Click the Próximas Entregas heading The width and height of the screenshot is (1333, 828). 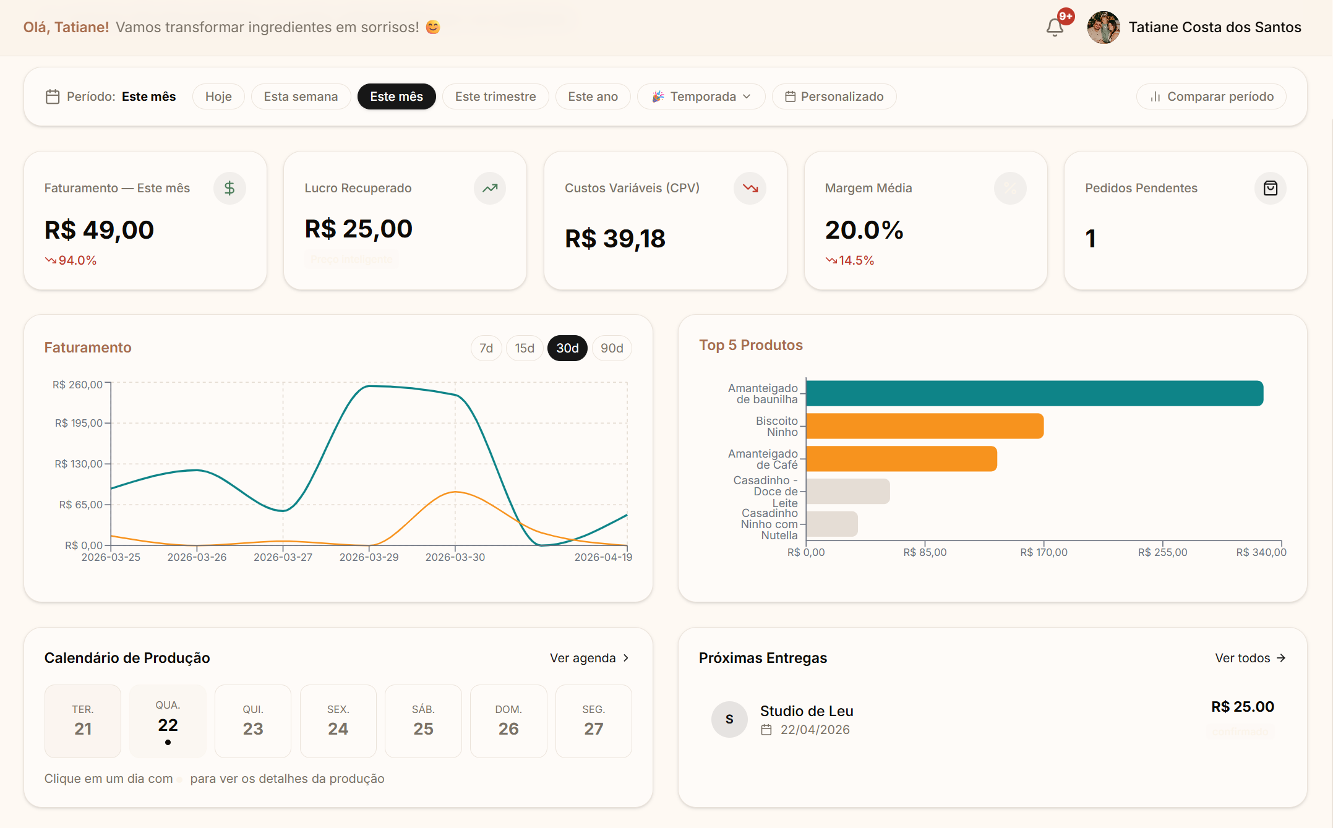pos(763,658)
